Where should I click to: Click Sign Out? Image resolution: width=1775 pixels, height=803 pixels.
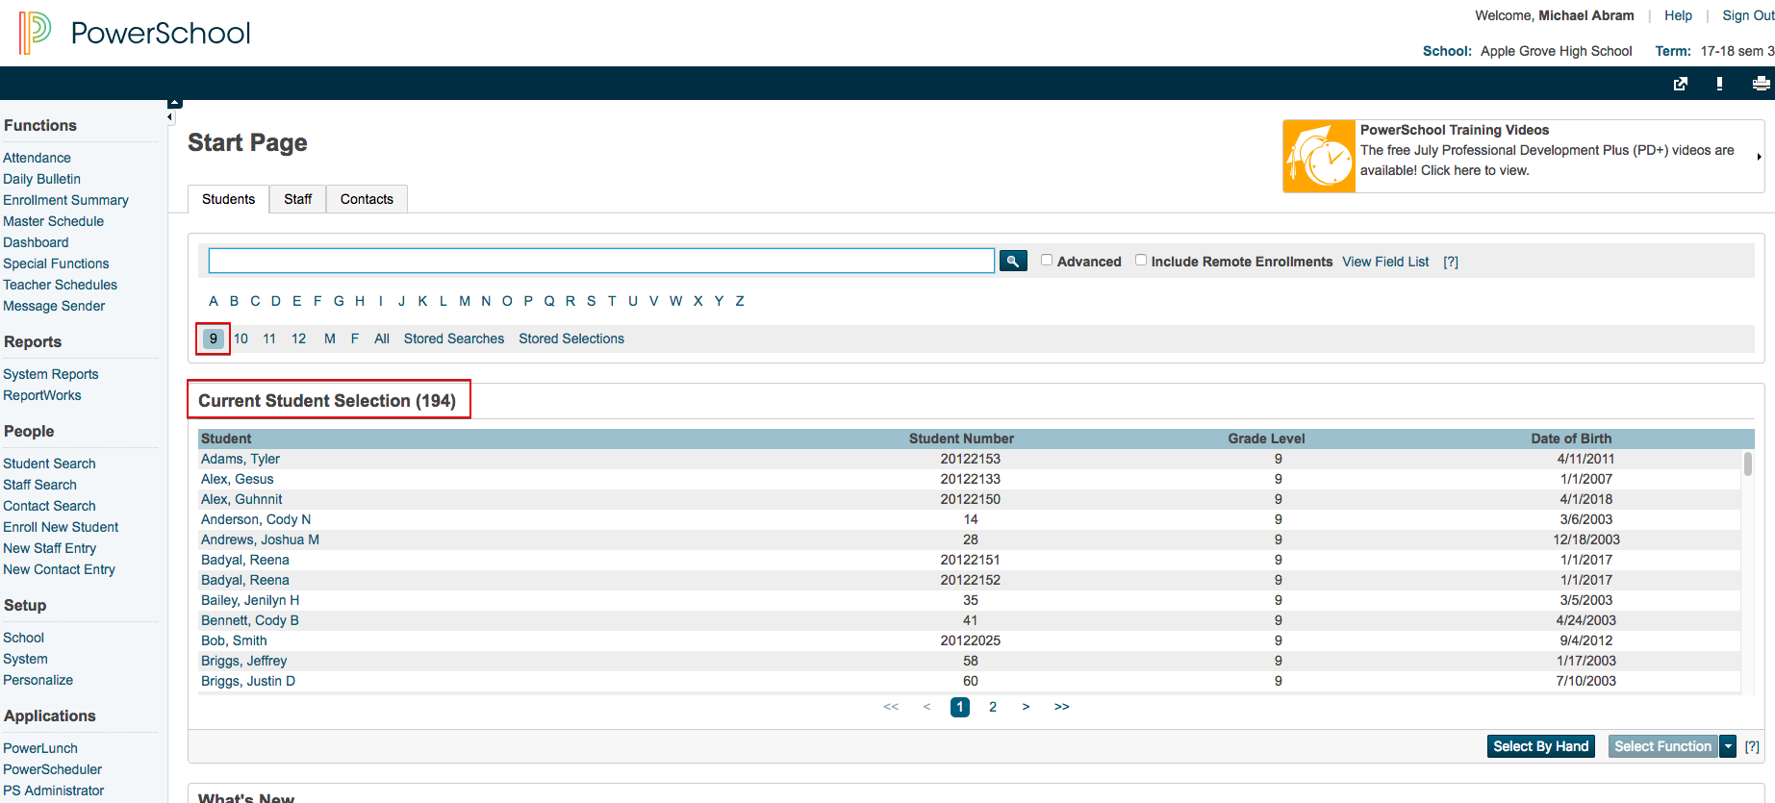1748,15
